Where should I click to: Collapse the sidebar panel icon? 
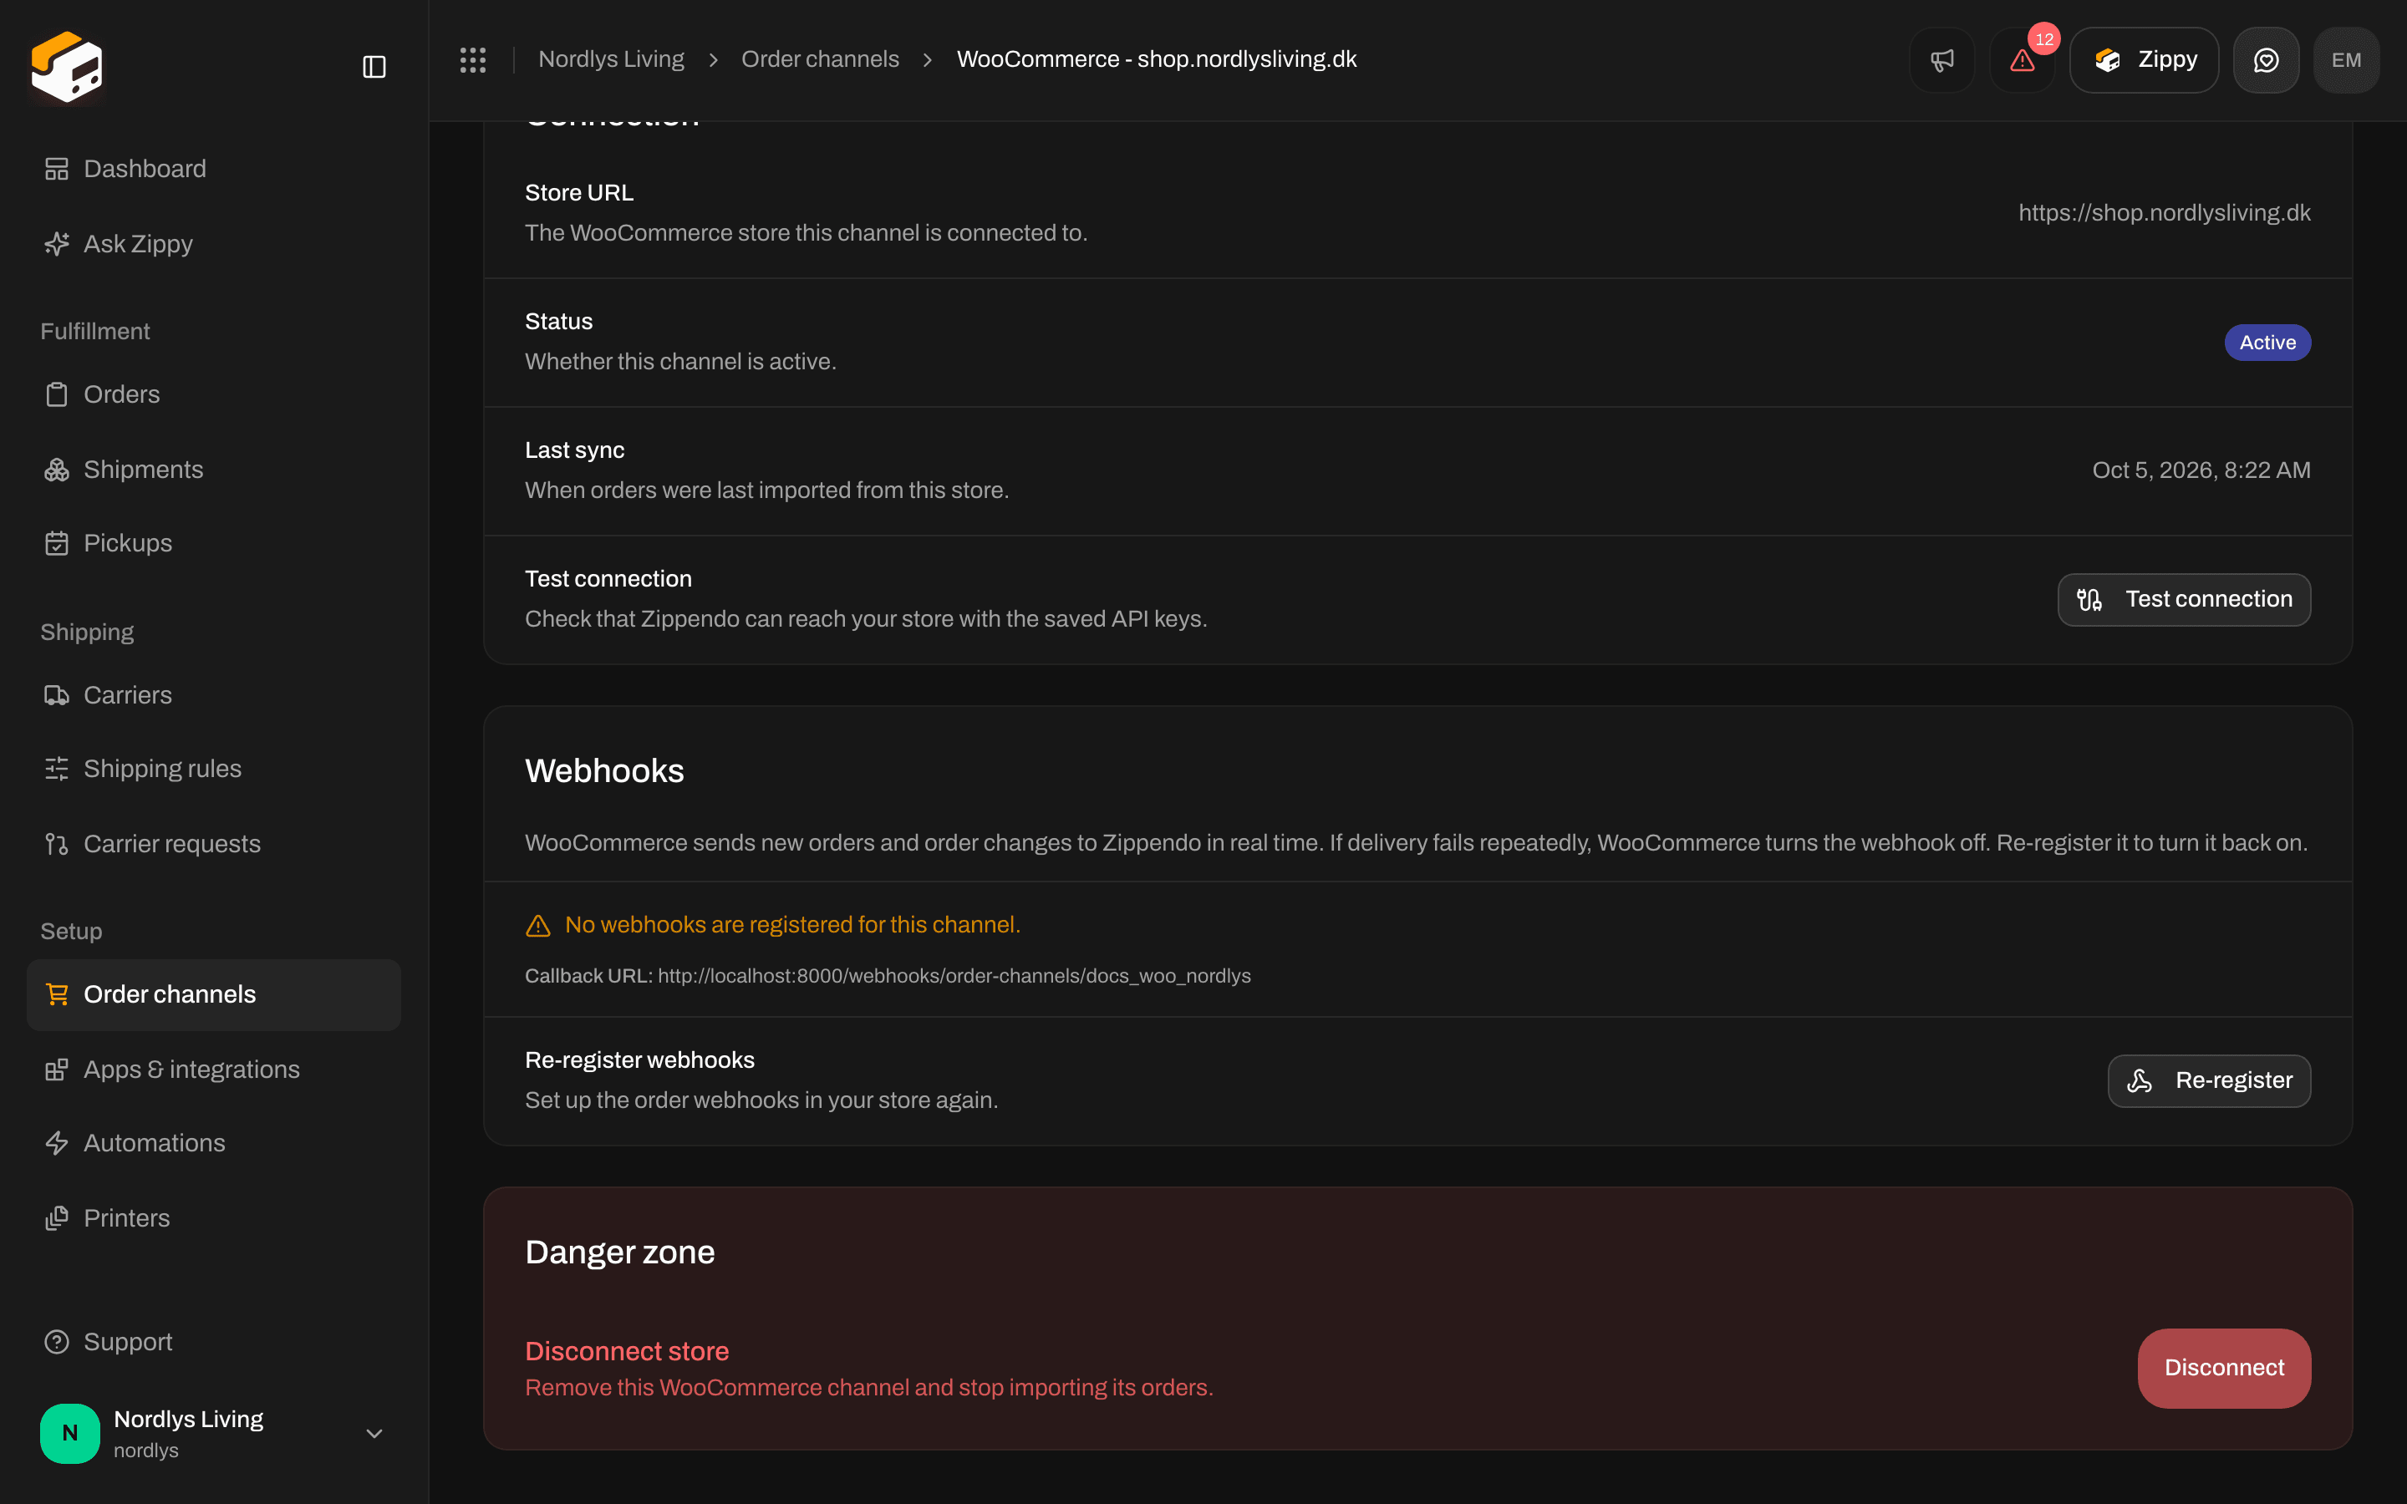point(374,67)
